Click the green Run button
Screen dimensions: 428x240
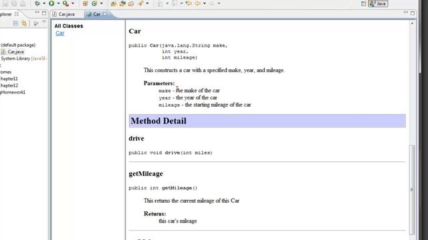click(51, 3)
